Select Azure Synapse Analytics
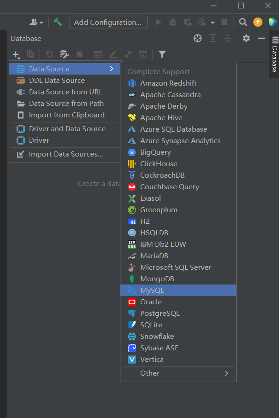 click(178, 140)
